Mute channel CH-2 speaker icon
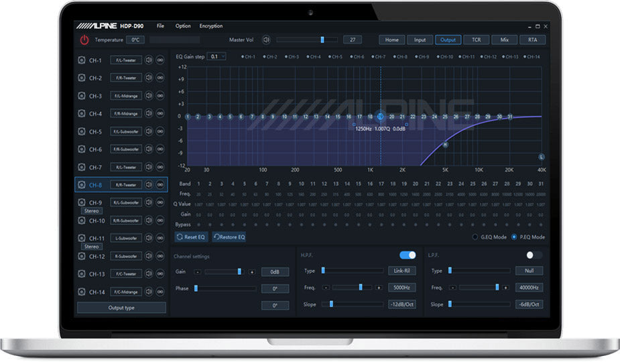 149,78
